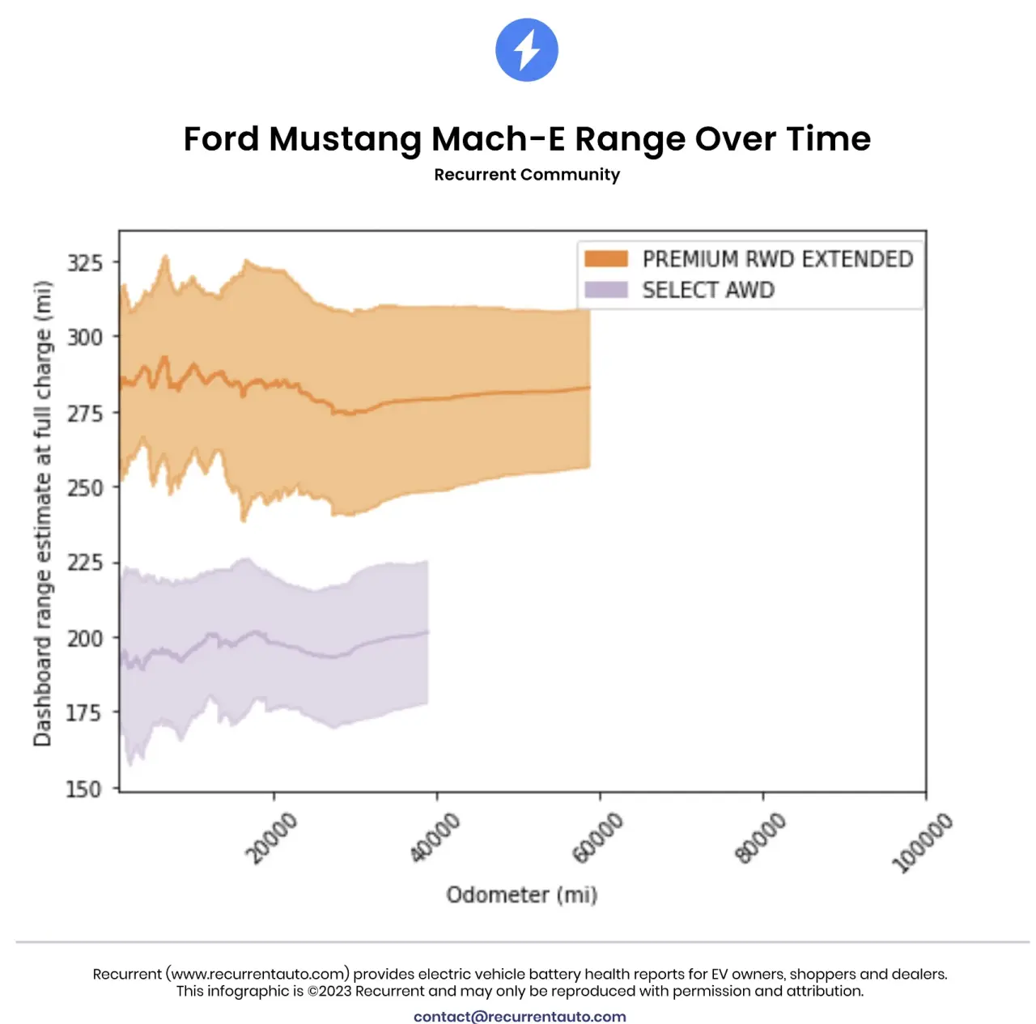
Task: Open the contact@recurrentauto.com email link
Action: pos(520,1016)
